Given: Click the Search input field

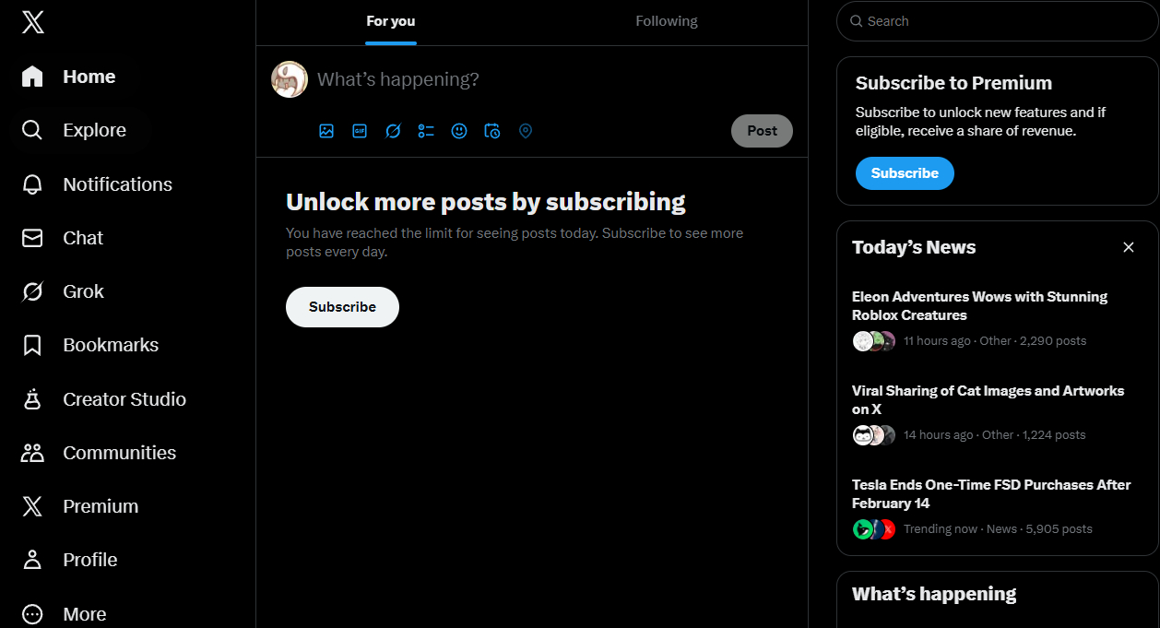Looking at the screenshot, I should [1005, 21].
